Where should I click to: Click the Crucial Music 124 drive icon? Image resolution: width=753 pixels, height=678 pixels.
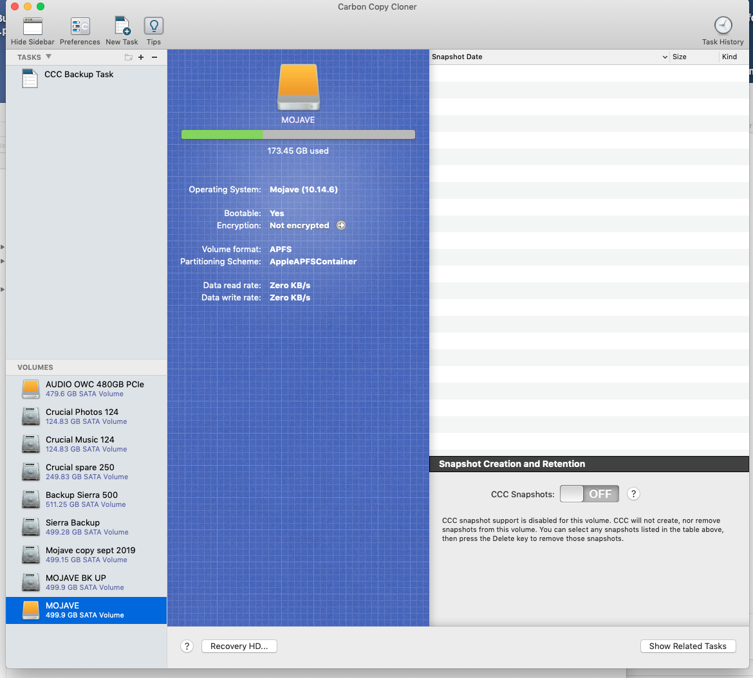(x=31, y=444)
